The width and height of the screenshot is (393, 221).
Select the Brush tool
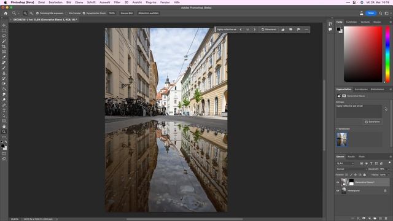(x=4, y=68)
